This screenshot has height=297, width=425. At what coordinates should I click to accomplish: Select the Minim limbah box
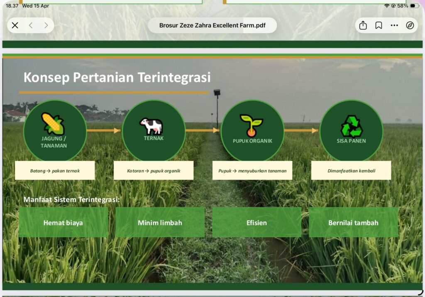pyautogui.click(x=160, y=223)
